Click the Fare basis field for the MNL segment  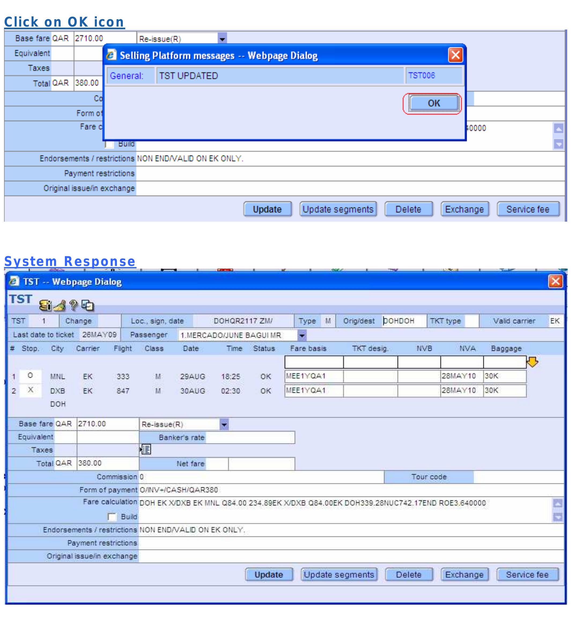coord(314,376)
